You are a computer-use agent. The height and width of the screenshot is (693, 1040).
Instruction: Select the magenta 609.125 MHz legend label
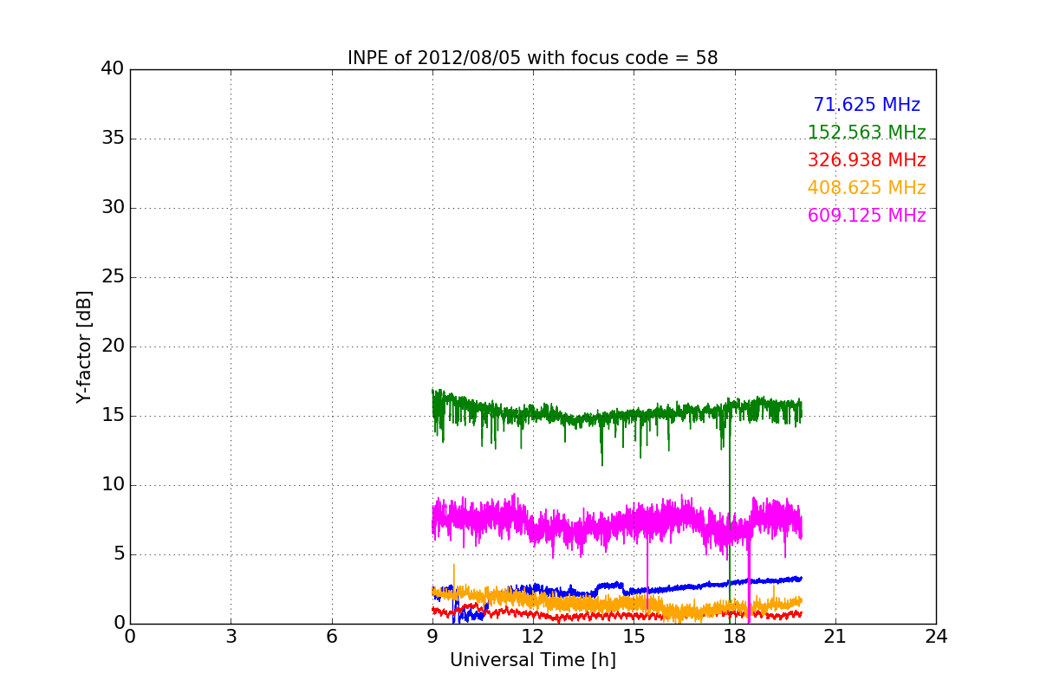(x=867, y=216)
